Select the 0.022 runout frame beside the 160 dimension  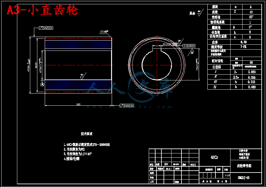[127, 106]
